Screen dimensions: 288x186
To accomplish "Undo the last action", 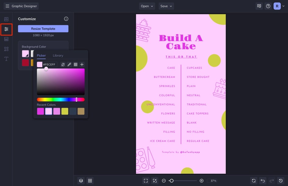I will point(263,181).
